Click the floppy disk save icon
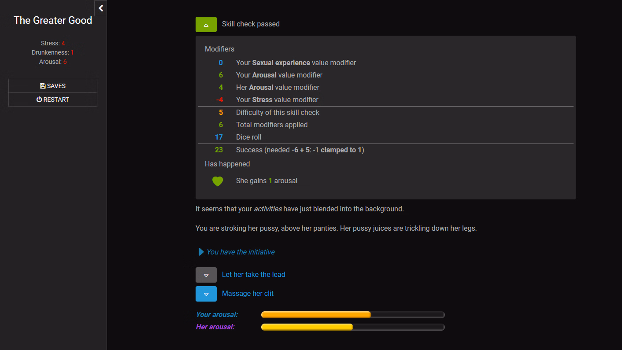622x350 pixels. pyautogui.click(x=43, y=85)
